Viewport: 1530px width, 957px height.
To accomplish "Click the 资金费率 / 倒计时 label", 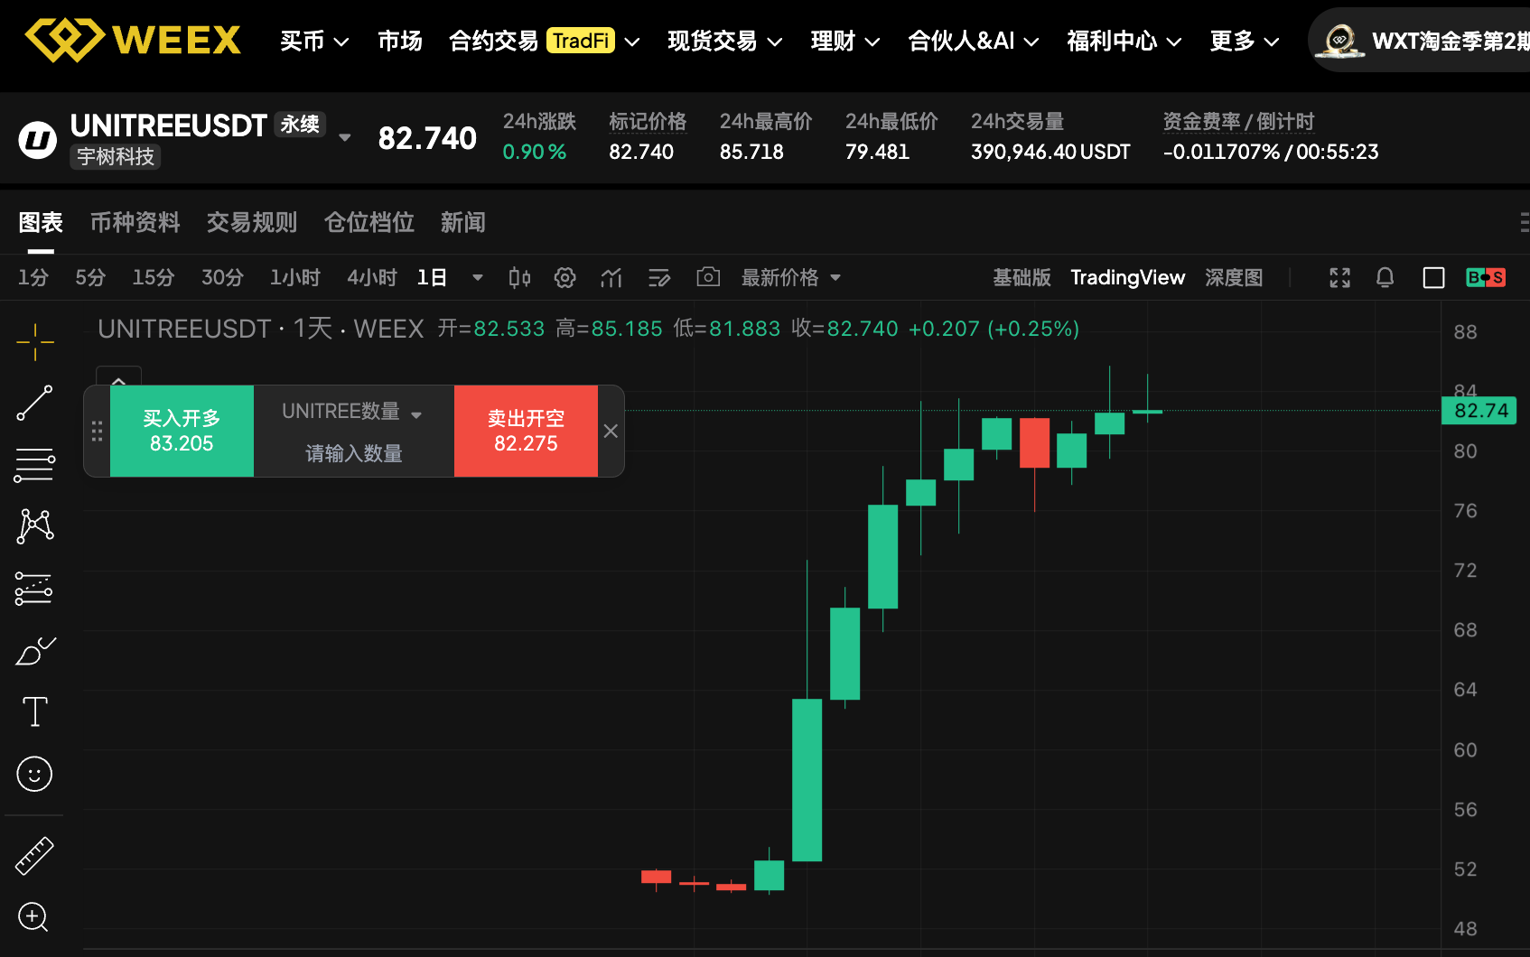I will pyautogui.click(x=1238, y=122).
